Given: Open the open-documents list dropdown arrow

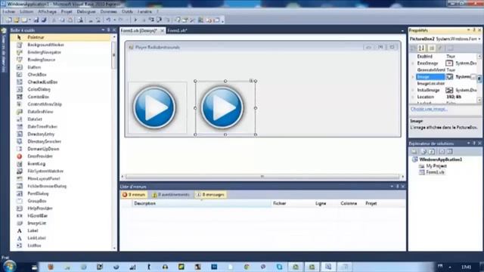Looking at the screenshot, I should coord(402,30).
